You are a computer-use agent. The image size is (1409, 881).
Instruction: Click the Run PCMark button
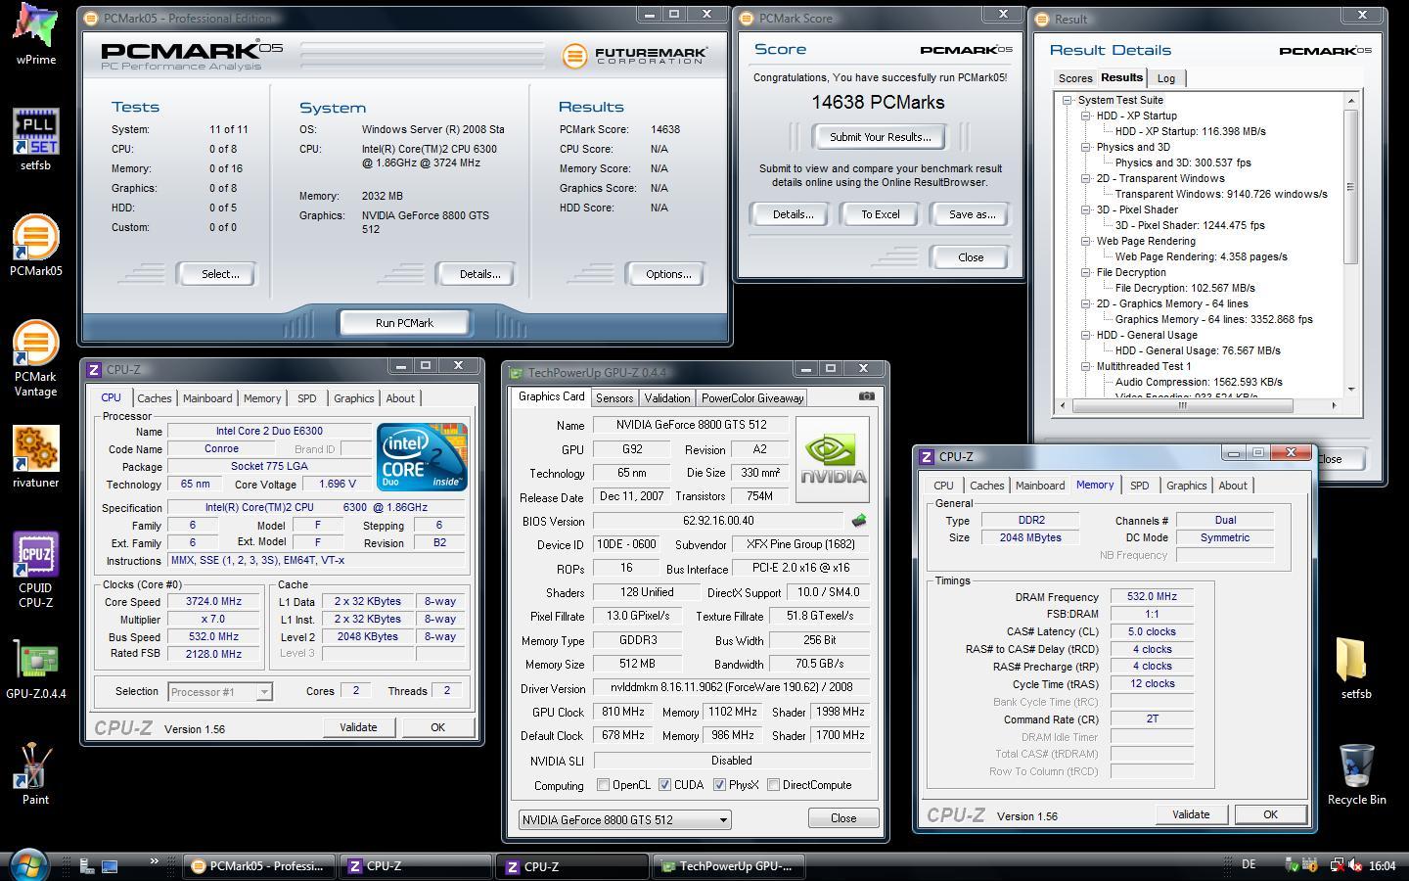point(404,323)
